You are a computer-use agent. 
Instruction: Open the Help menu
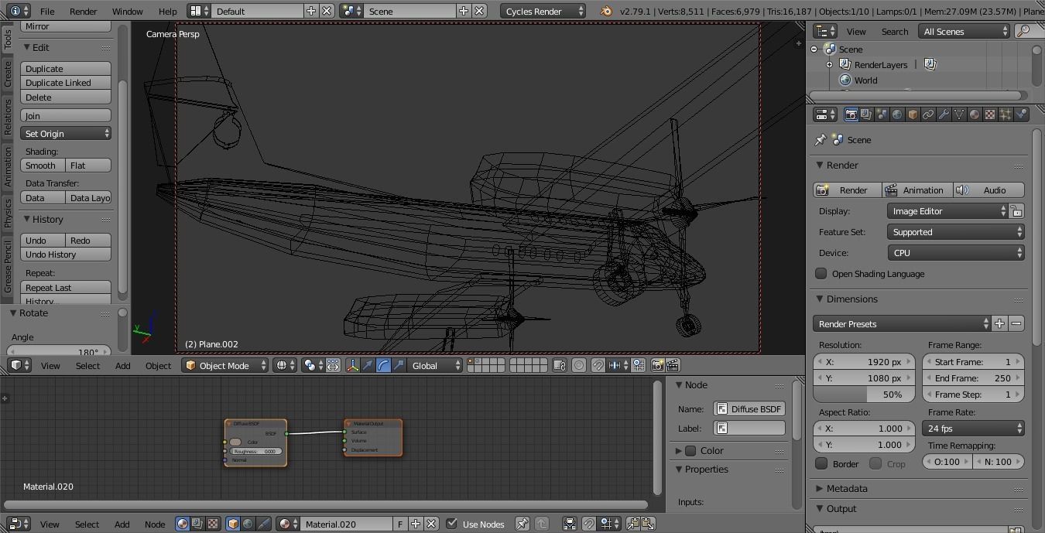[168, 11]
